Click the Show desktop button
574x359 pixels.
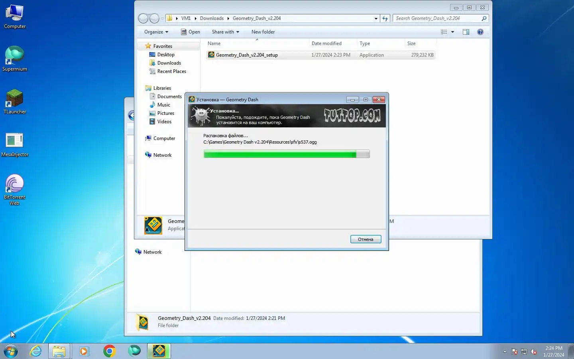571,351
